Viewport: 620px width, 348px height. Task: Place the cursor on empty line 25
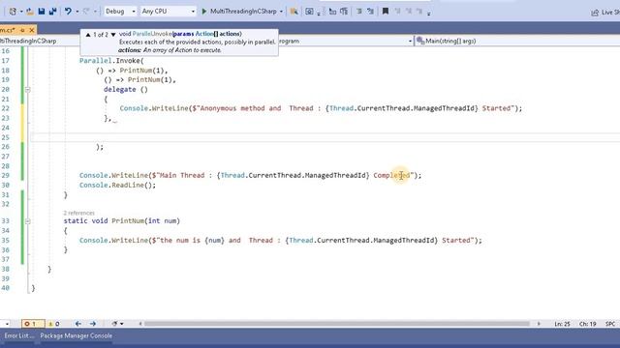tap(325, 137)
